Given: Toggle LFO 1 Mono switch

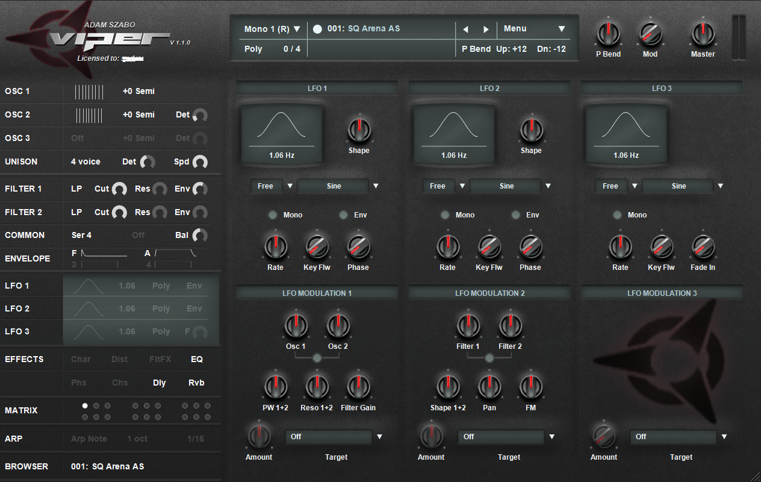Looking at the screenshot, I should pyautogui.click(x=273, y=215).
